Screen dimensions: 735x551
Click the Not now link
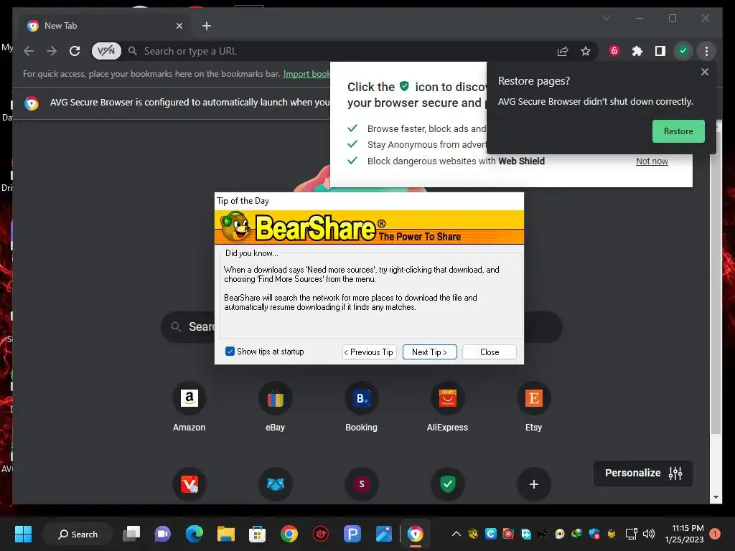point(652,161)
